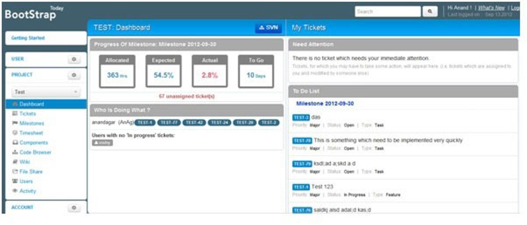Viewport: 527px width, 225px height.
Task: Open Milestone 2012-09-30 in To Do List
Action: pos(325,104)
